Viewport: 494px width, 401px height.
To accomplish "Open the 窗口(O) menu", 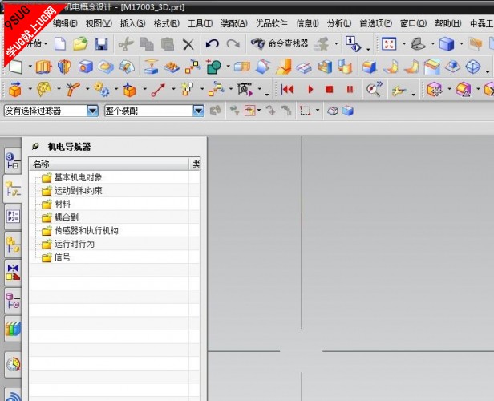I will (x=413, y=23).
